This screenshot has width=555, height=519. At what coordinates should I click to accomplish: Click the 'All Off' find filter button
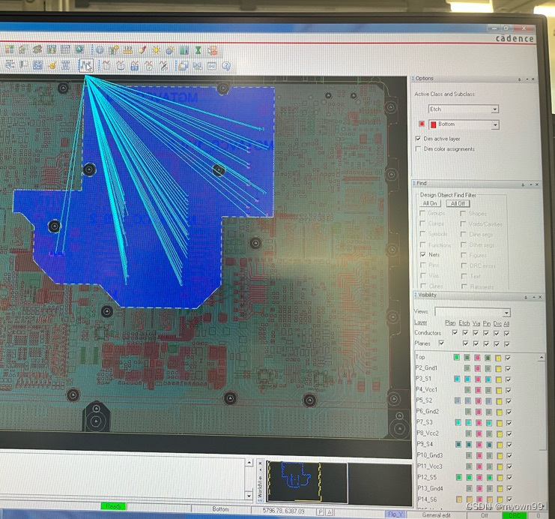click(458, 203)
